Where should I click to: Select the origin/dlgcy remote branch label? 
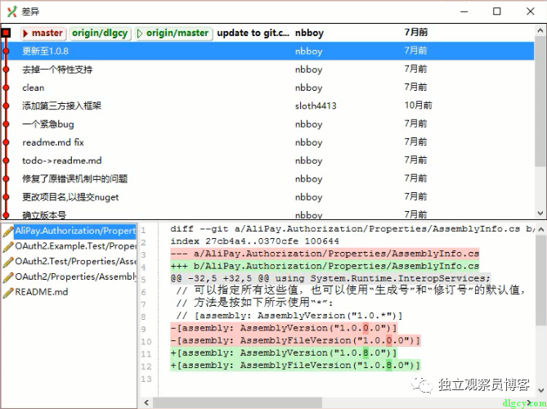pyautogui.click(x=100, y=34)
